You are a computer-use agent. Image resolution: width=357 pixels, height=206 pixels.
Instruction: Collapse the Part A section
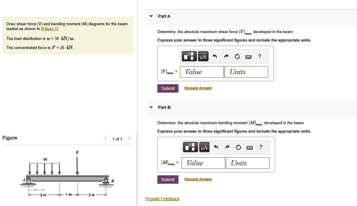151,16
